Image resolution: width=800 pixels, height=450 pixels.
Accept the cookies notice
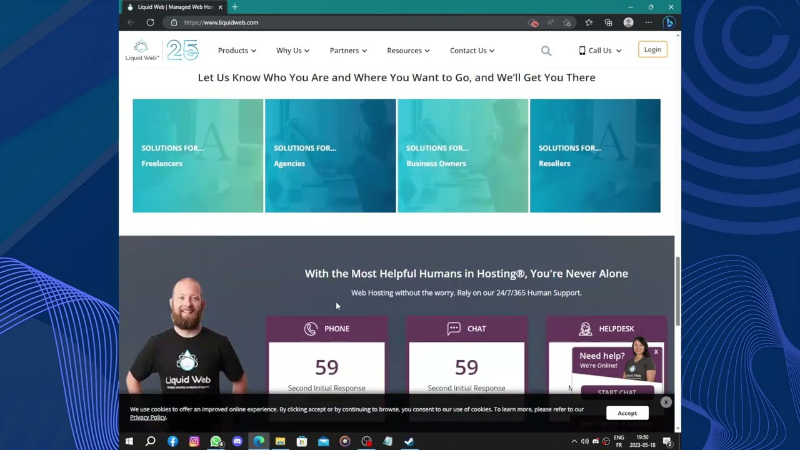627,413
